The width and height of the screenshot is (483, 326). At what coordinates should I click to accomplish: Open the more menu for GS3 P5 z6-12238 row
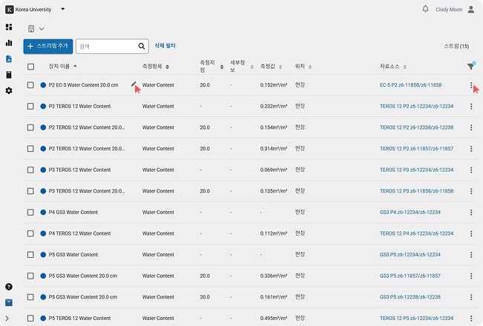pos(471,297)
